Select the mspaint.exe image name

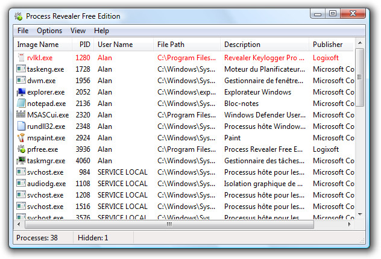(46, 138)
